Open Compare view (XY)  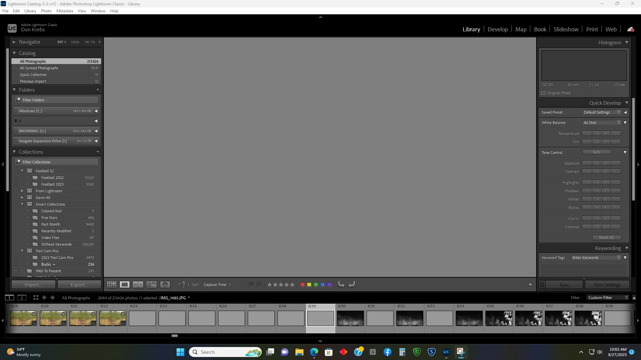pos(138,285)
